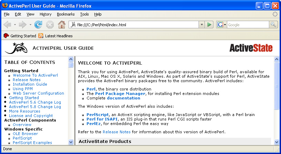Screen dimensions: 281x154
Task: Follow the Release Notes link in main paragraph
Action: 117,132
